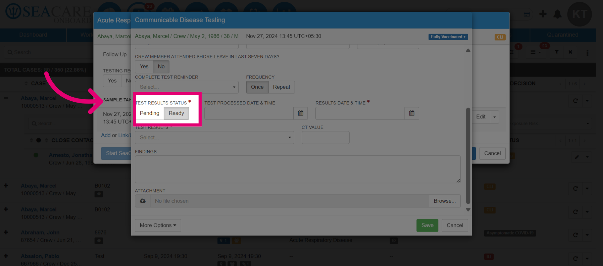The image size is (603, 266).
Task: Click the Results Date & Time field
Action: [360, 113]
